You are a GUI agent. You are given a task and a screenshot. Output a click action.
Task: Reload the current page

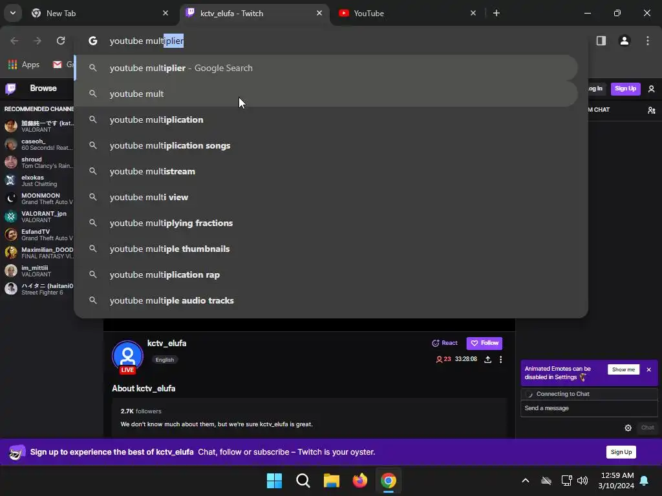(x=61, y=41)
